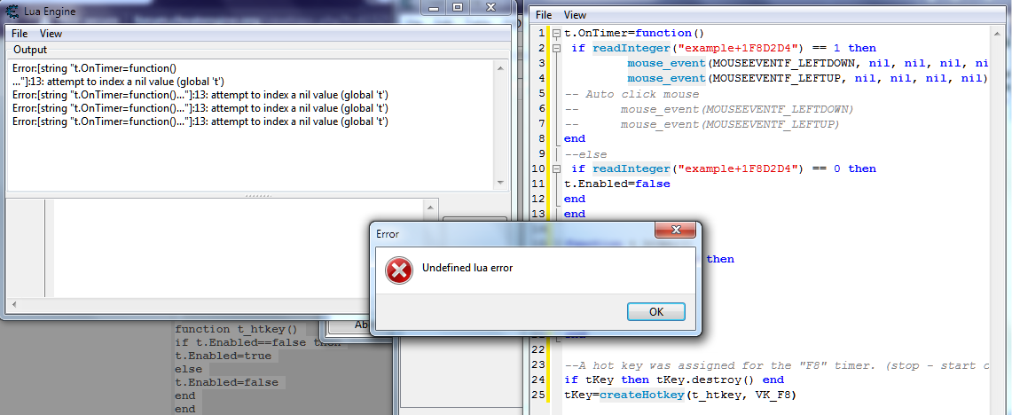The width and height of the screenshot is (1012, 415).
Task: Open View menu in Lua Engine window
Action: [51, 34]
